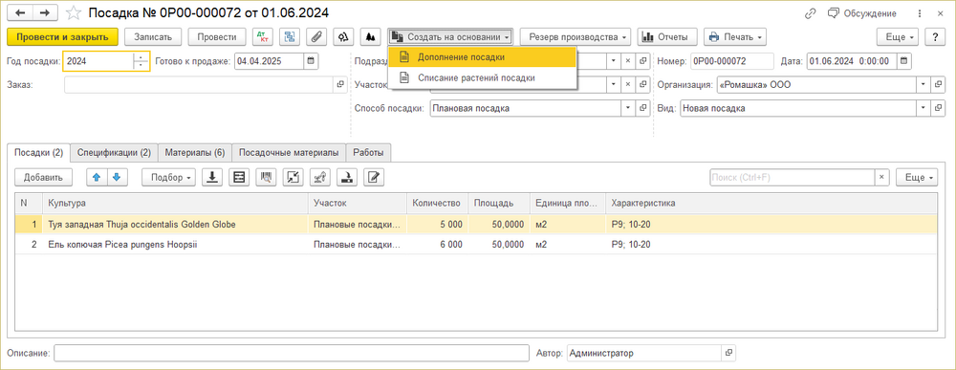
Task: Open the calendar for Готово к продаже
Action: [311, 61]
